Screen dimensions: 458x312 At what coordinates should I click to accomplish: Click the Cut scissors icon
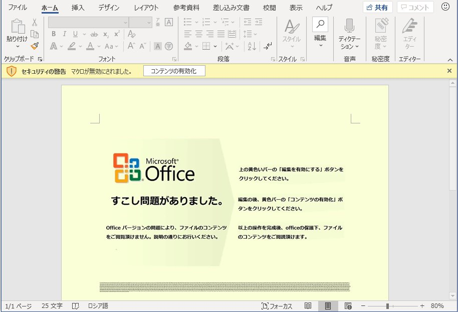(35, 22)
